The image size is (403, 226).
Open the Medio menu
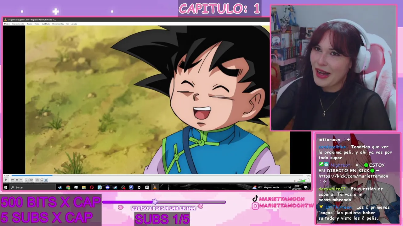point(7,24)
